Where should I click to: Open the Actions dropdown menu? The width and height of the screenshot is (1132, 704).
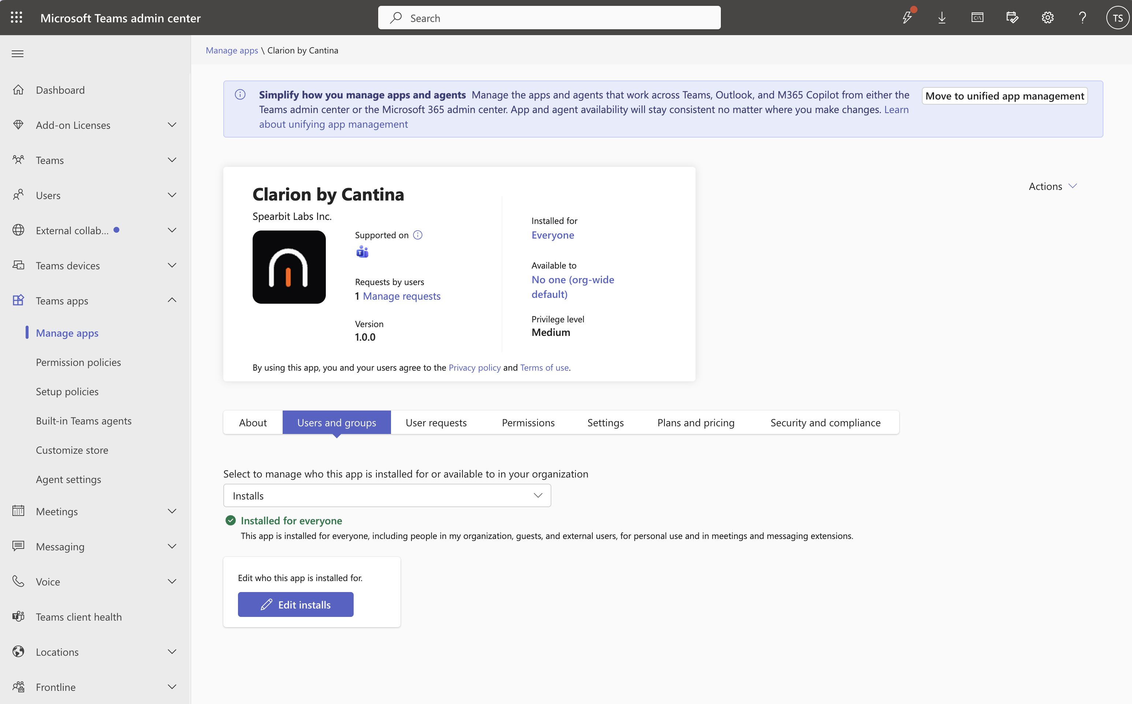(1053, 186)
